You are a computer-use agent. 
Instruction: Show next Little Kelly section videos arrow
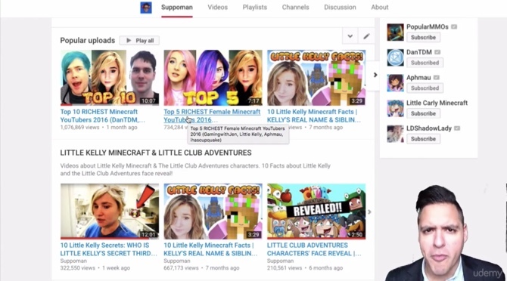click(x=369, y=212)
